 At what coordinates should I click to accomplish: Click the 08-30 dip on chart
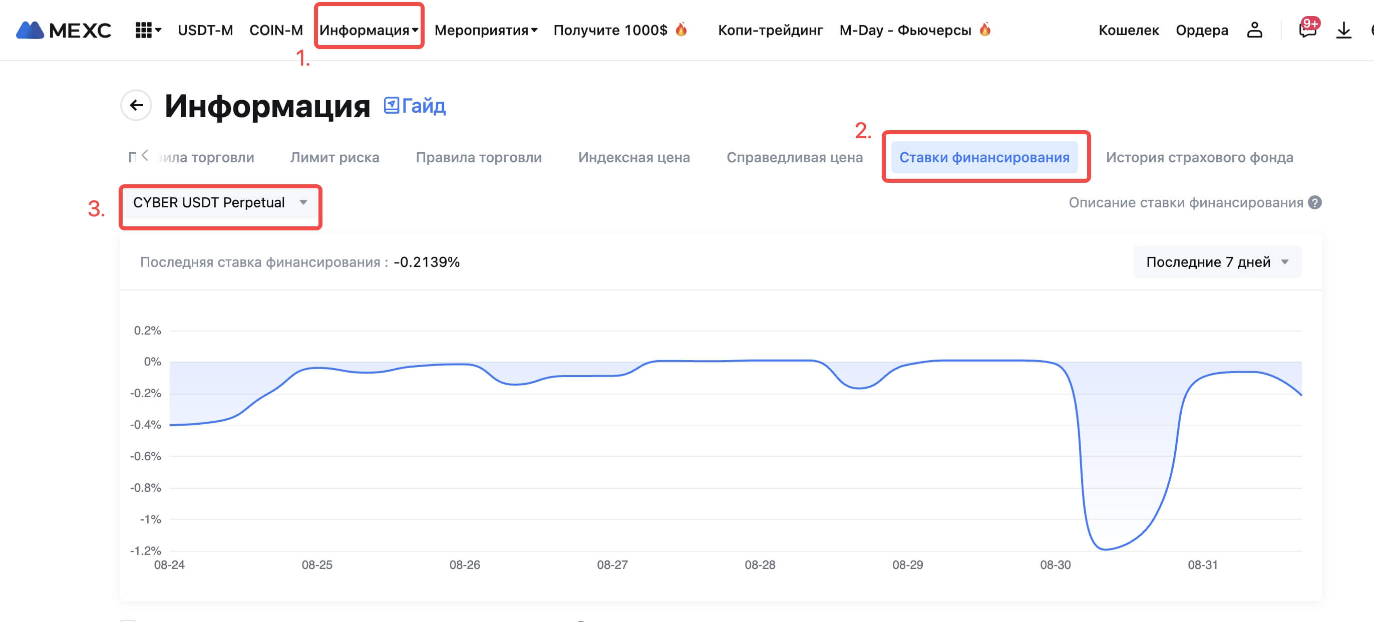point(1104,548)
